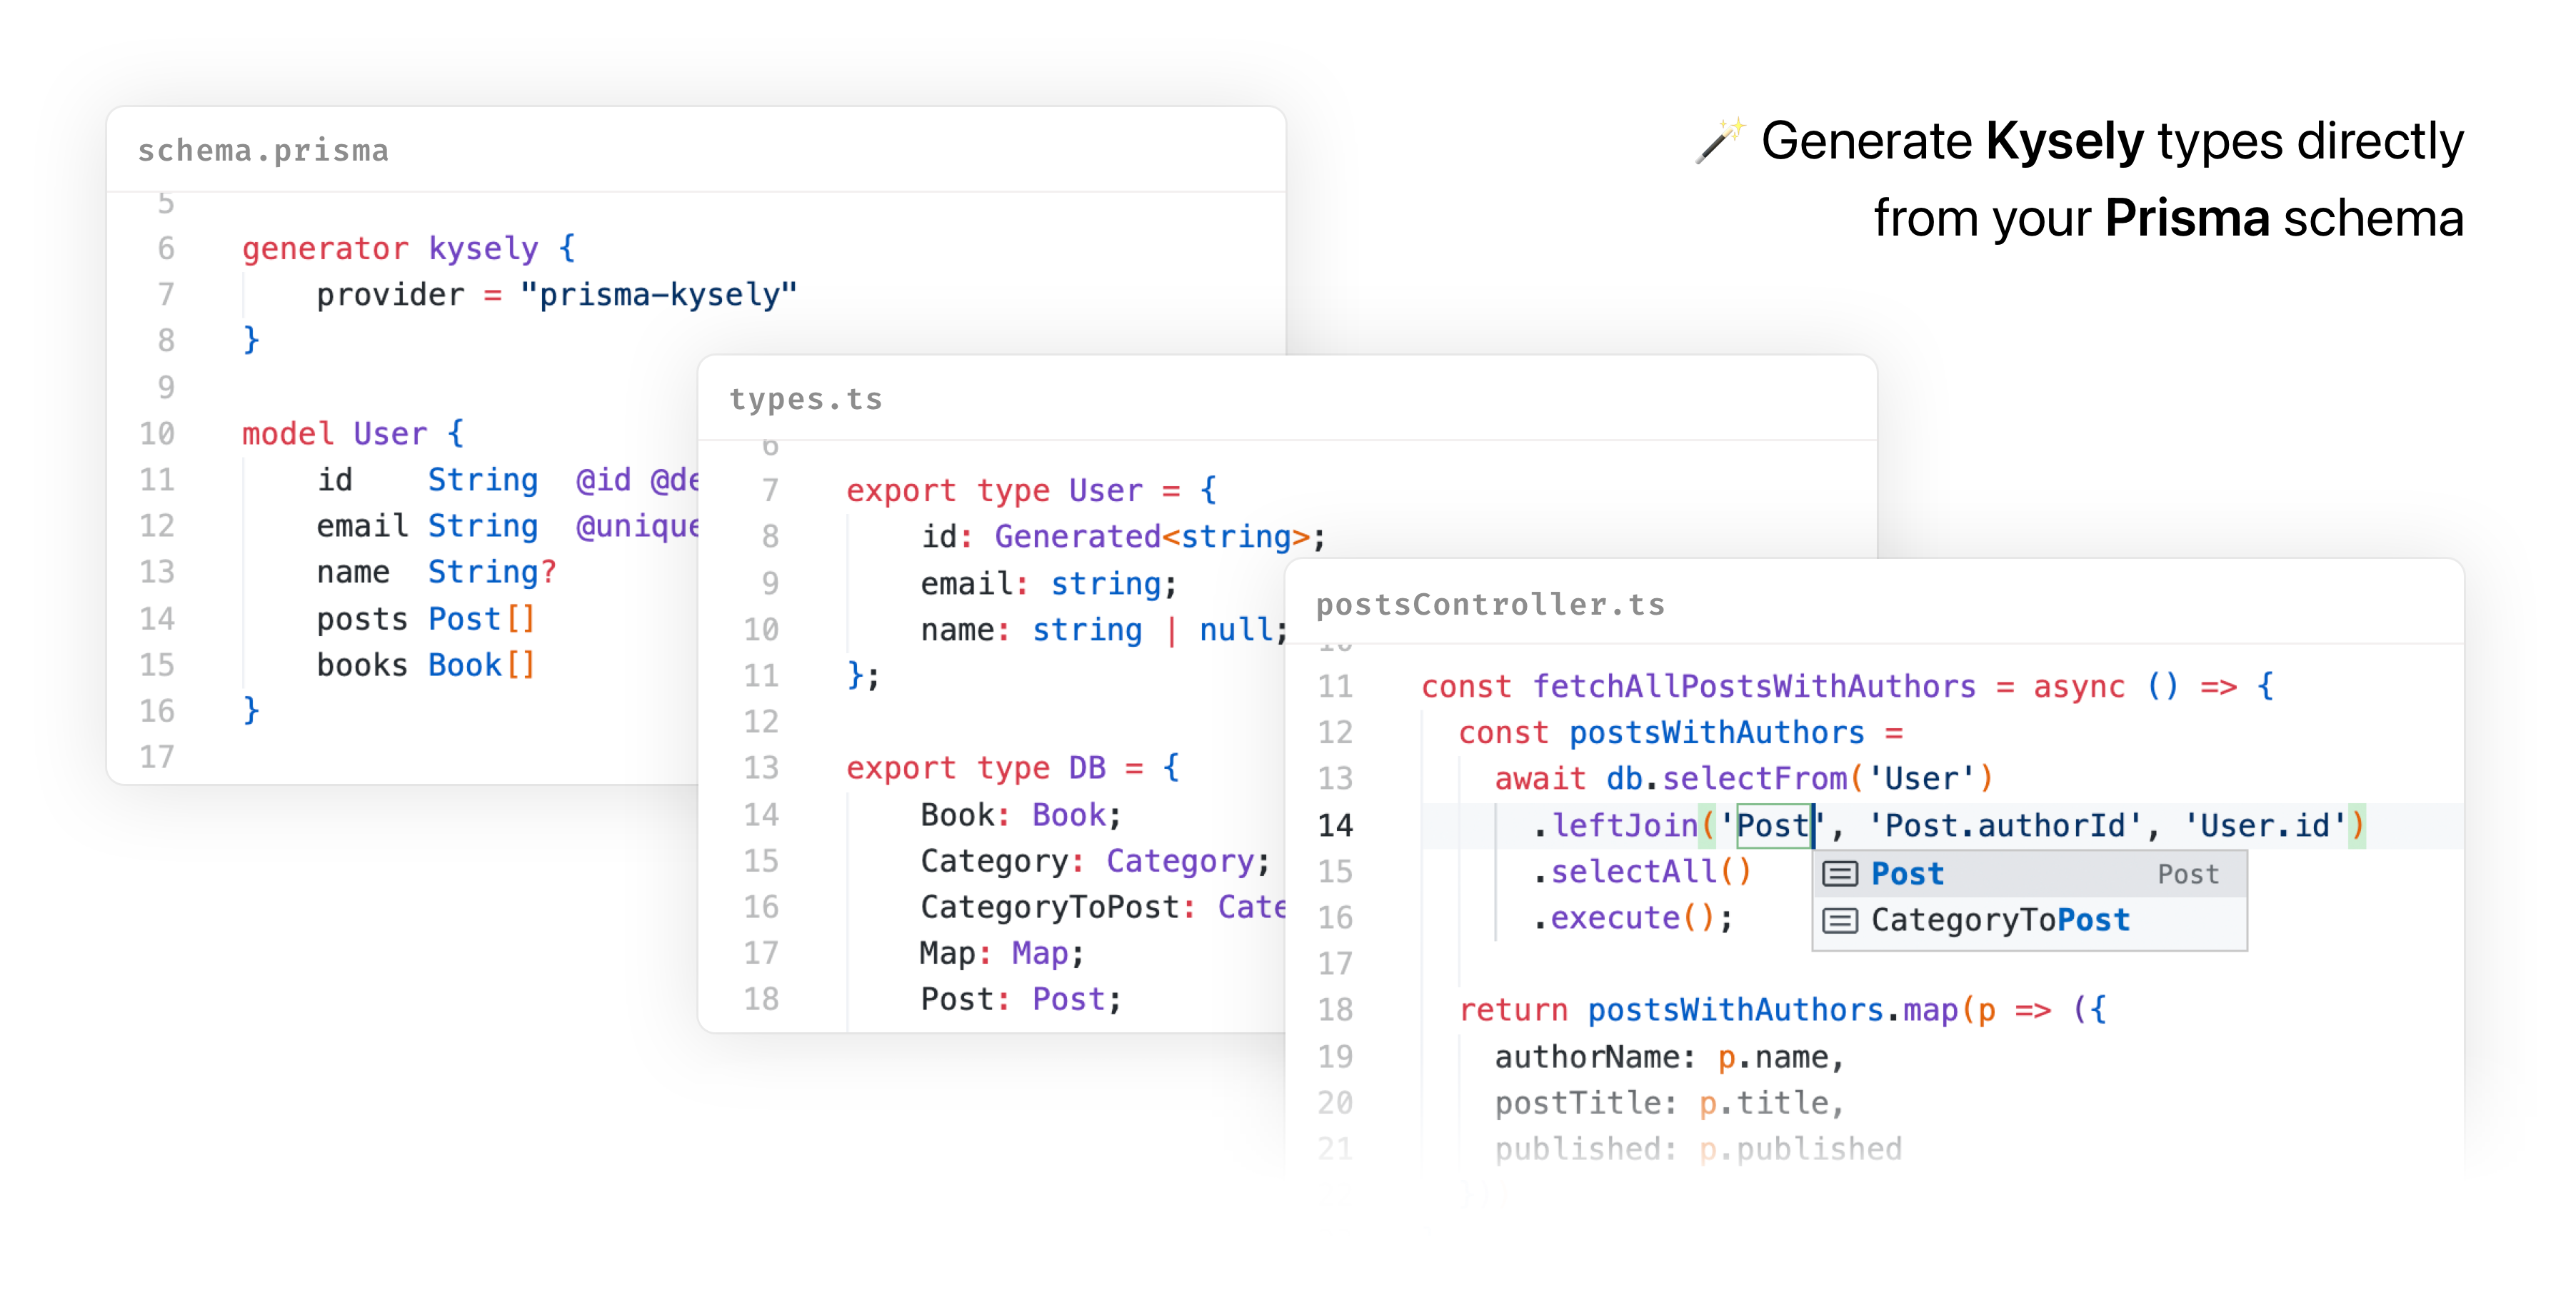2571x1300 pixels.
Task: Click the magic wand emoji icon
Action: (1720, 141)
